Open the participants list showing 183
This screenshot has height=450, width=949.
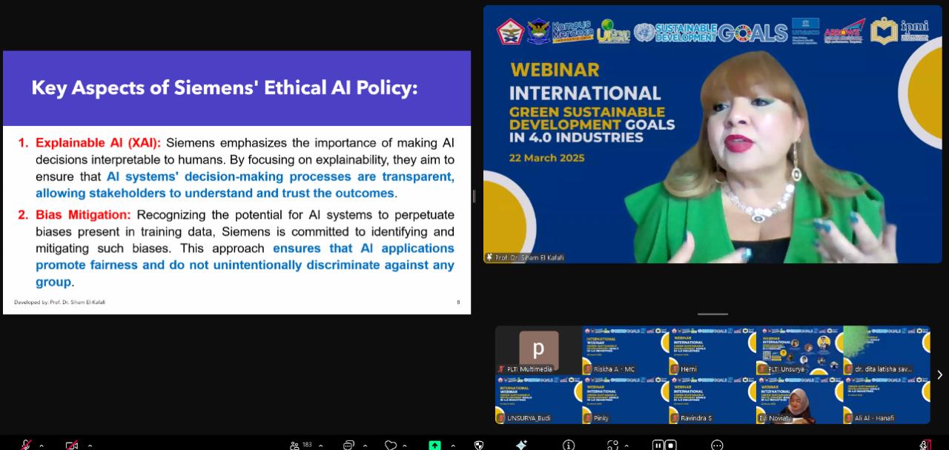point(301,445)
